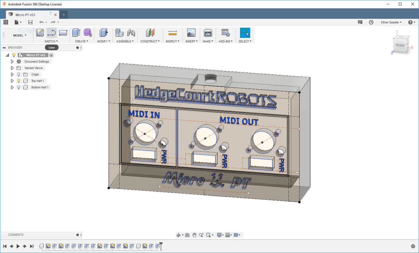Open the data panel grid icon

(6, 22)
